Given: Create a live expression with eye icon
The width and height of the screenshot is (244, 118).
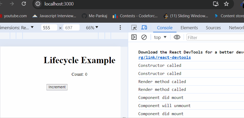Looking at the screenshot, I should [177, 37].
